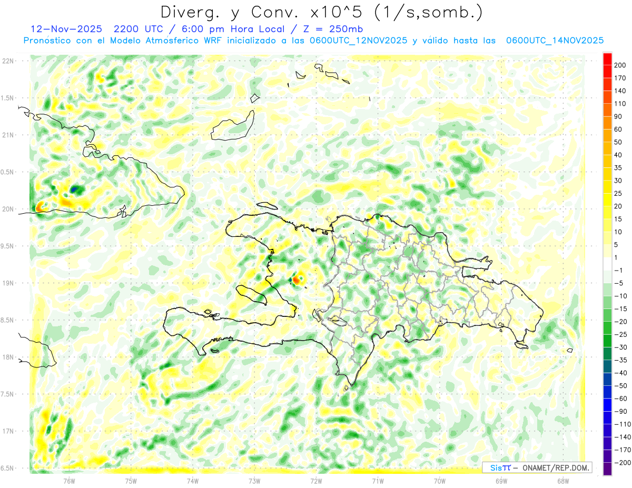
Task: Click the positive '50' colorbar value
Action: click(619, 143)
